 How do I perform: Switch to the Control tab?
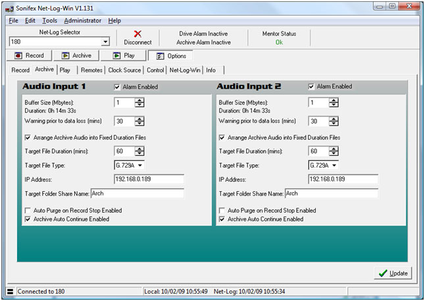click(x=155, y=70)
